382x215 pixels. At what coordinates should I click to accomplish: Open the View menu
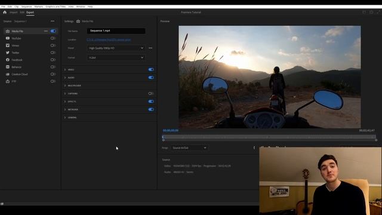click(71, 7)
